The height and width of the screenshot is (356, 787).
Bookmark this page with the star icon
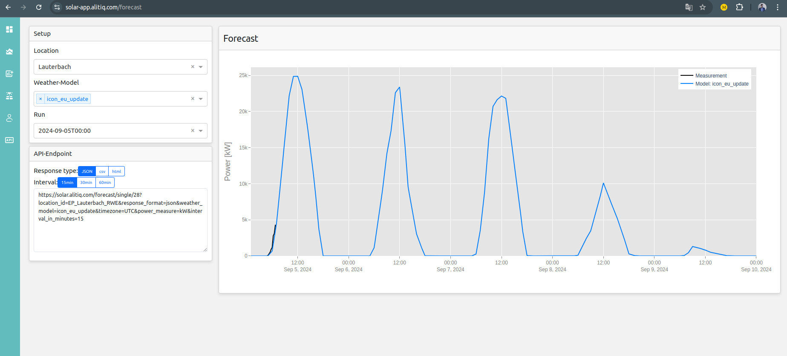click(x=703, y=7)
